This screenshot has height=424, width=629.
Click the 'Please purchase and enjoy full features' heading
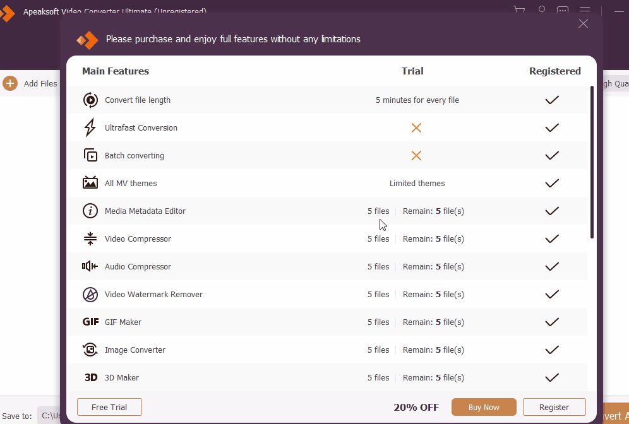pyautogui.click(x=233, y=39)
